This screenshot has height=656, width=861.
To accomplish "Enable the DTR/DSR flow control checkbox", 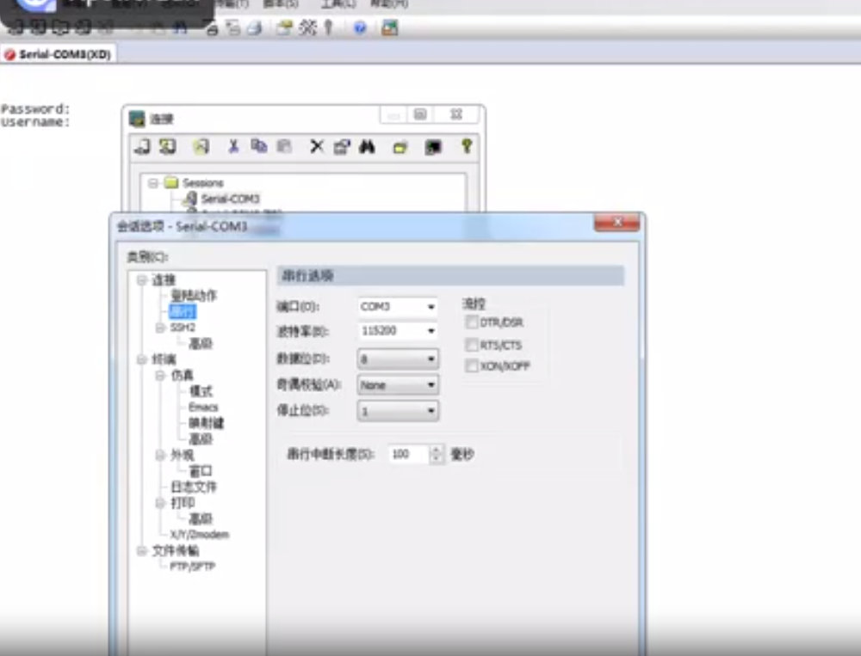I will tap(472, 322).
